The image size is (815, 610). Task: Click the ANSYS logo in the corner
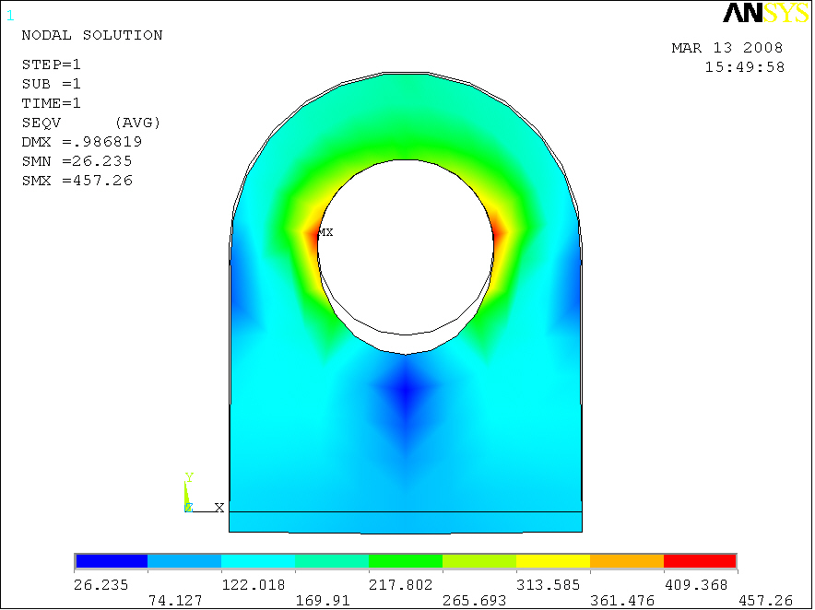(763, 12)
